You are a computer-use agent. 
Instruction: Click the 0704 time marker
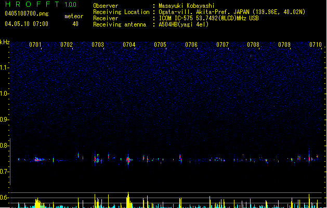point(129,45)
